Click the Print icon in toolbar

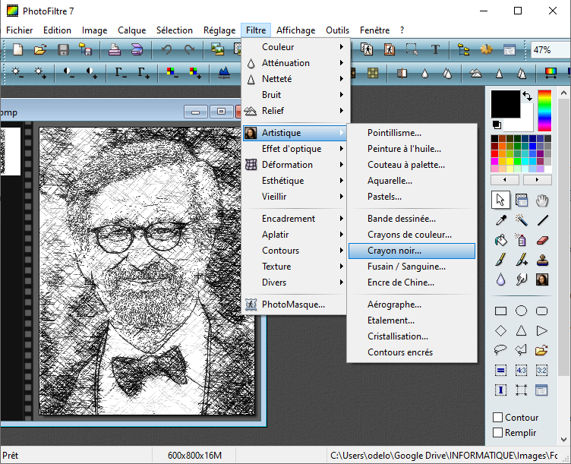click(115, 49)
